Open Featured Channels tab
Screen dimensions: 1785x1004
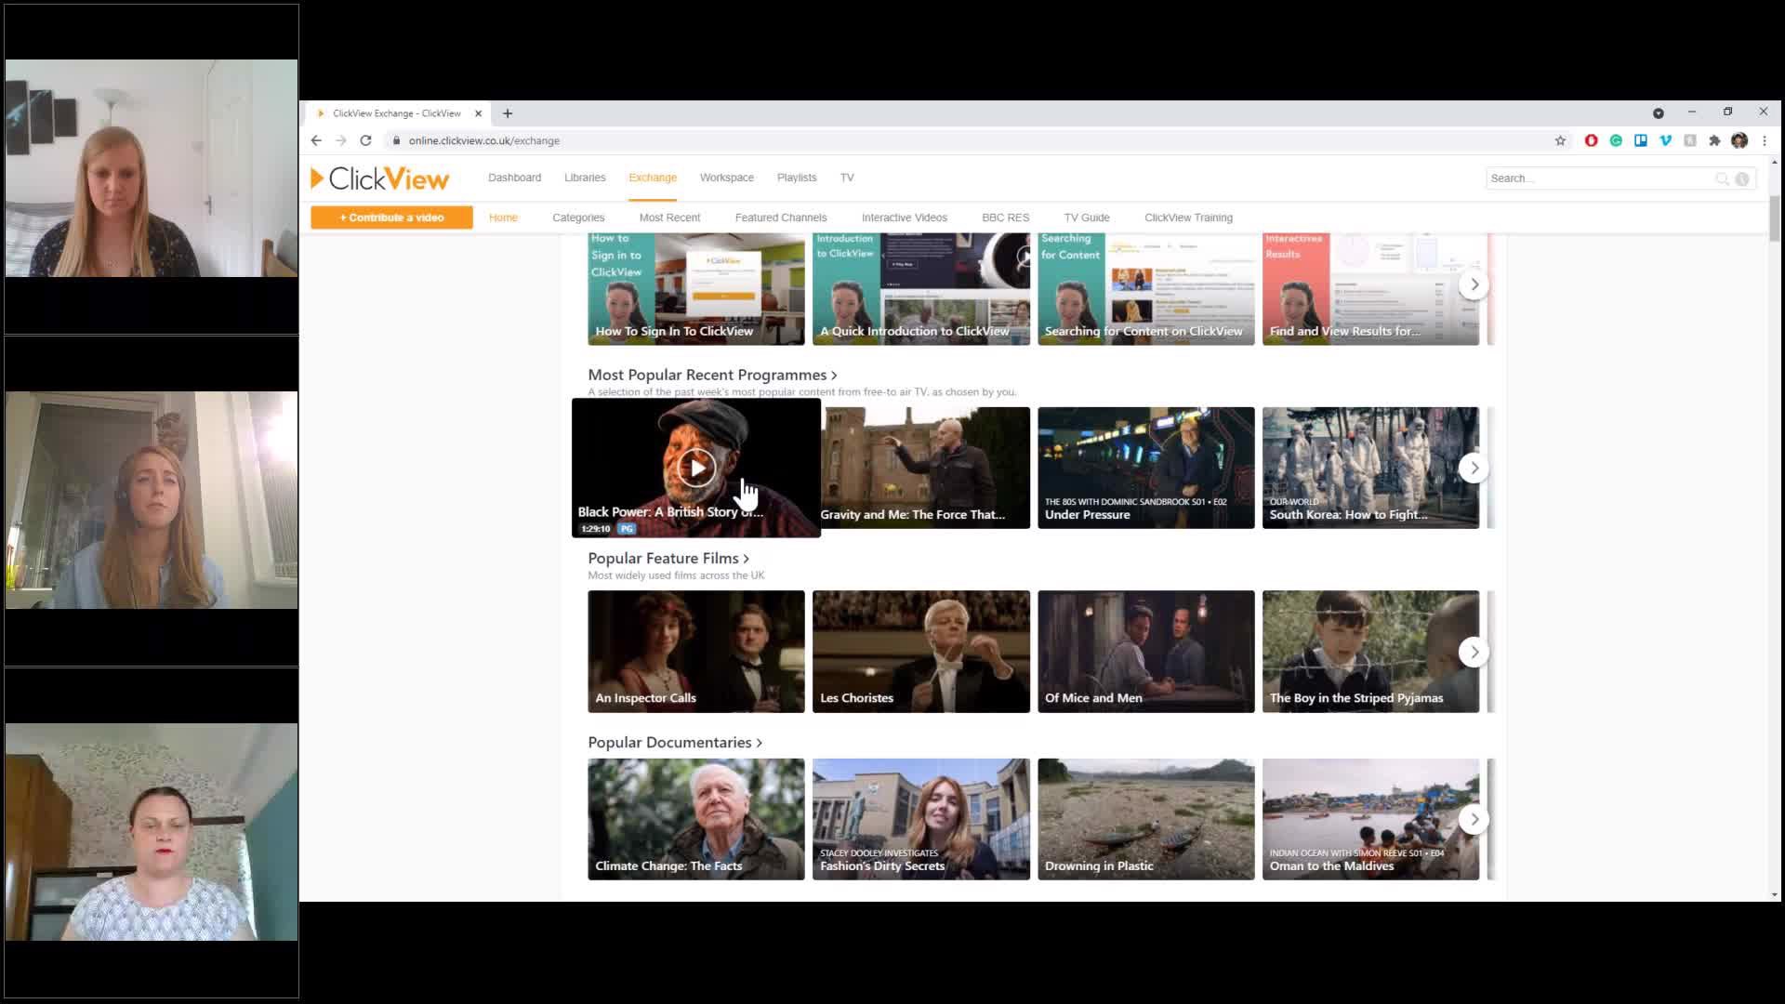781,218
